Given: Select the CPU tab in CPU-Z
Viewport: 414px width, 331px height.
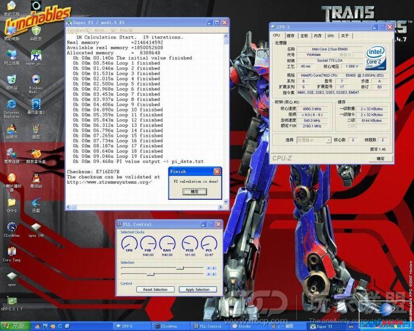Looking at the screenshot, I should coord(277,35).
